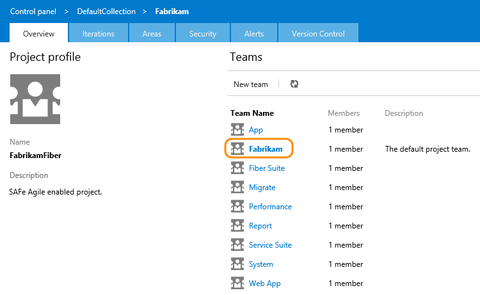This screenshot has width=480, height=295.
Task: Click 'The default project team.' description
Action: coord(428,149)
